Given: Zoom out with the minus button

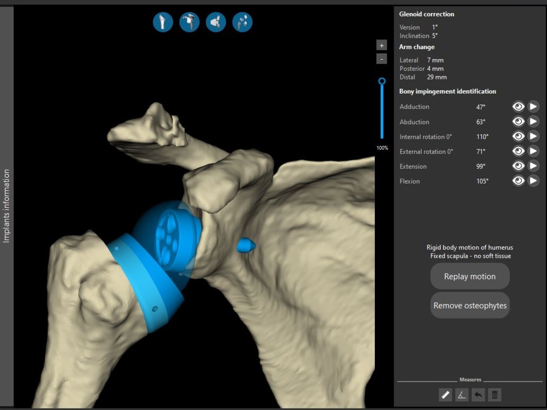Looking at the screenshot, I should [382, 59].
